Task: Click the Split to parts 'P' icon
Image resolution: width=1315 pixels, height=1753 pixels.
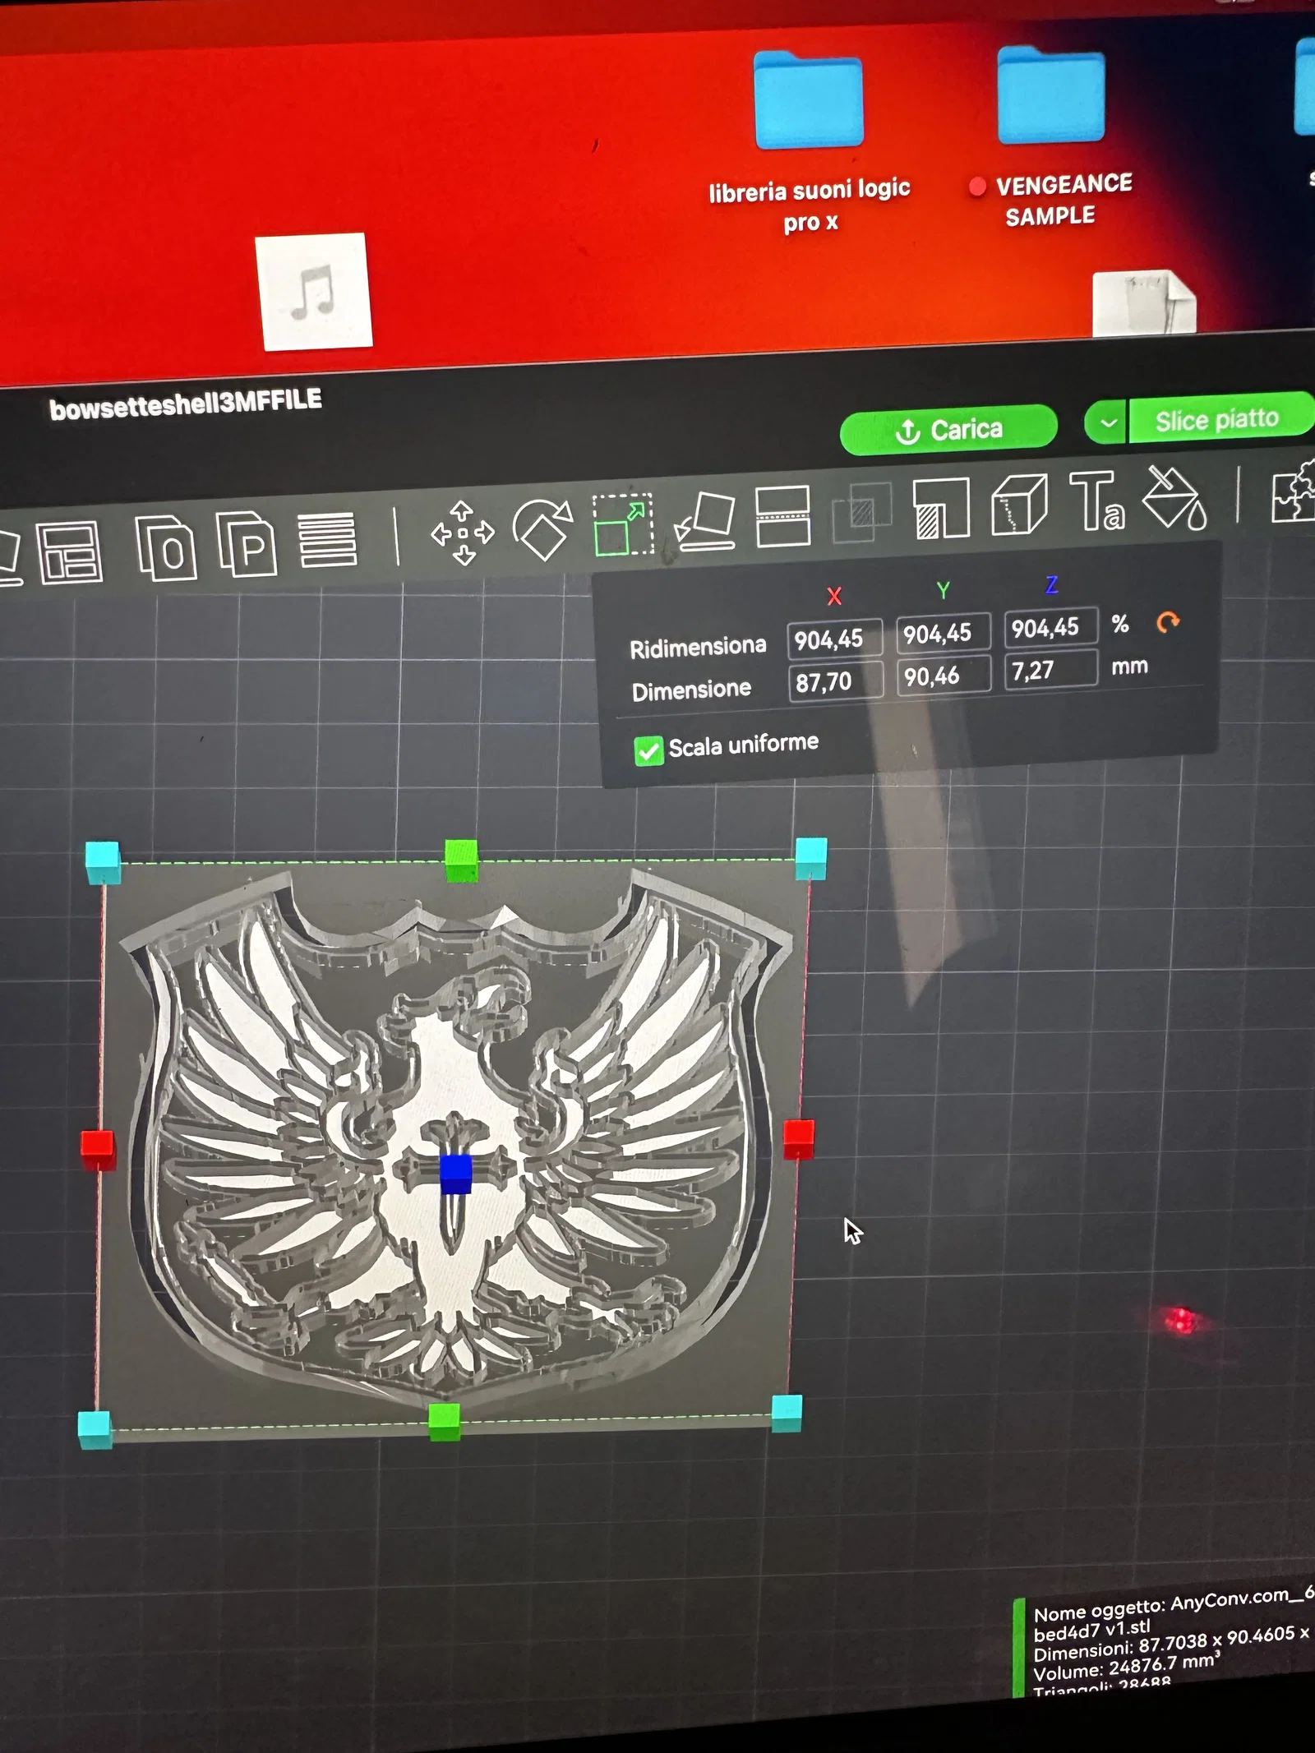Action: coord(247,544)
